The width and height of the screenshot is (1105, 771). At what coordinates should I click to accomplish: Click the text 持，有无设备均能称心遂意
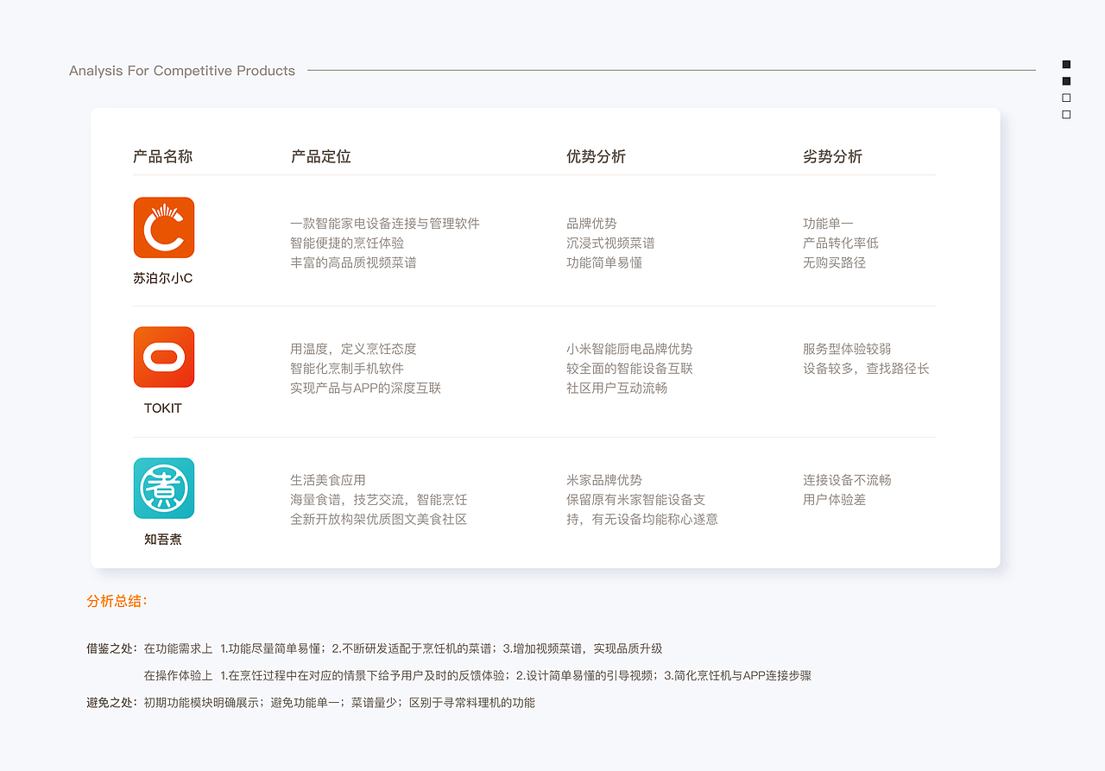[642, 519]
